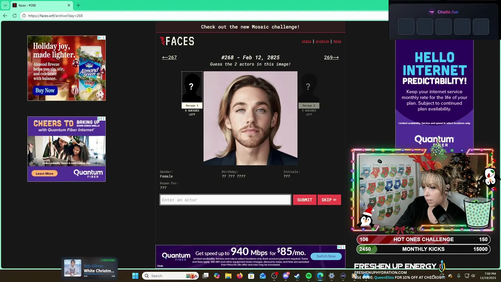Open Discord from taskbar
Screen dimensions: 501x282
pyautogui.click(x=286, y=276)
